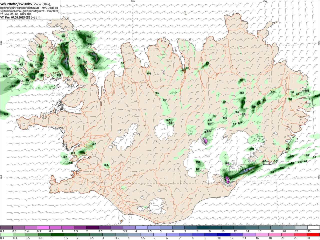Screen dimensions: 320x240
Task: Click the top-row legend label 12
Action: pos(235,231)
